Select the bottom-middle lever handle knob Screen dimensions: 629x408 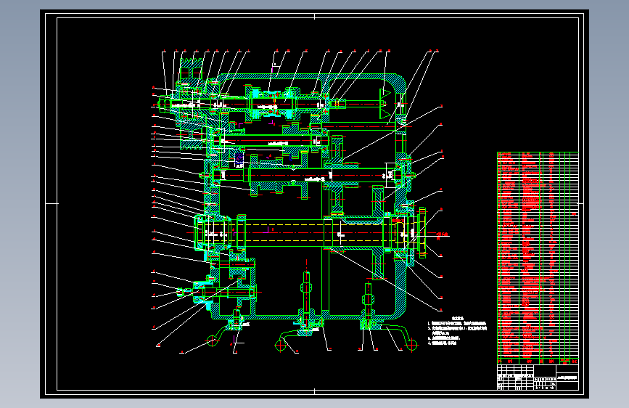(280, 345)
